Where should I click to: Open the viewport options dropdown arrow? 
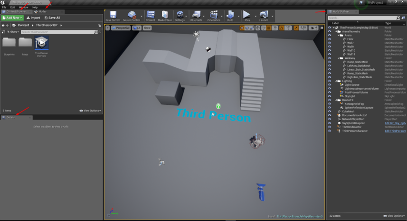[x=107, y=28]
